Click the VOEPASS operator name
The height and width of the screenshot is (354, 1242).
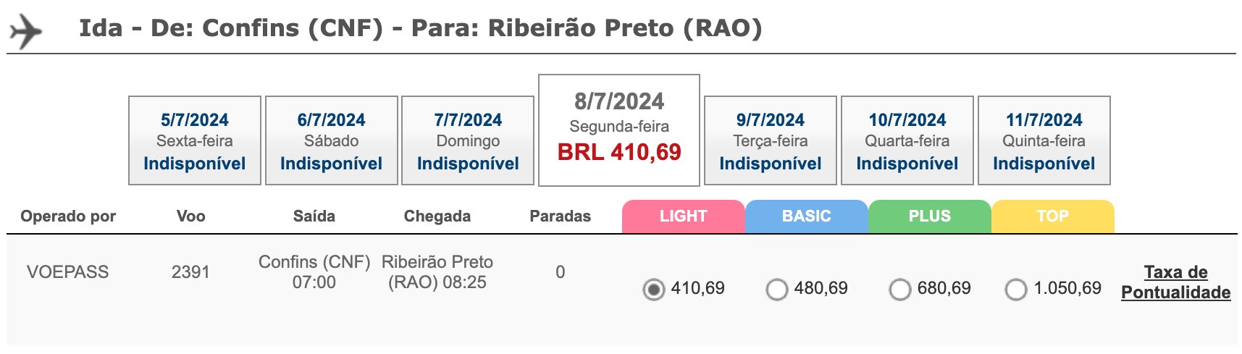coord(68,272)
